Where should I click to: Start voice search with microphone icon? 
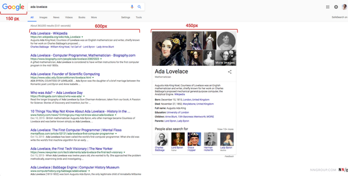click(x=132, y=7)
